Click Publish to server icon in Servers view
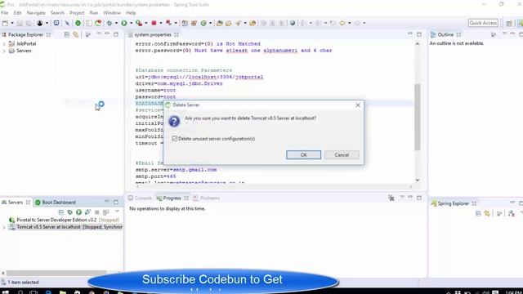The image size is (523, 294). [x=106, y=212]
